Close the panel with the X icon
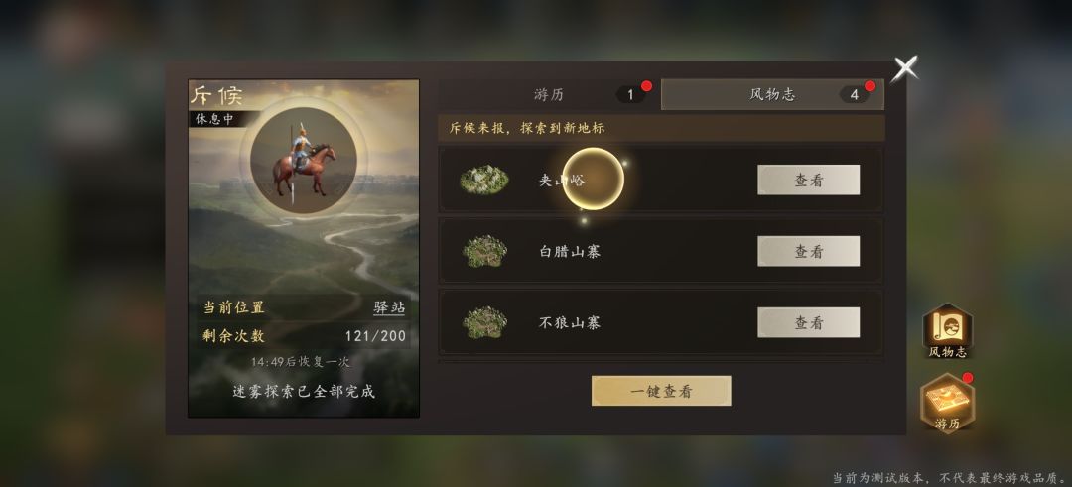The width and height of the screenshot is (1072, 487). pyautogui.click(x=906, y=68)
